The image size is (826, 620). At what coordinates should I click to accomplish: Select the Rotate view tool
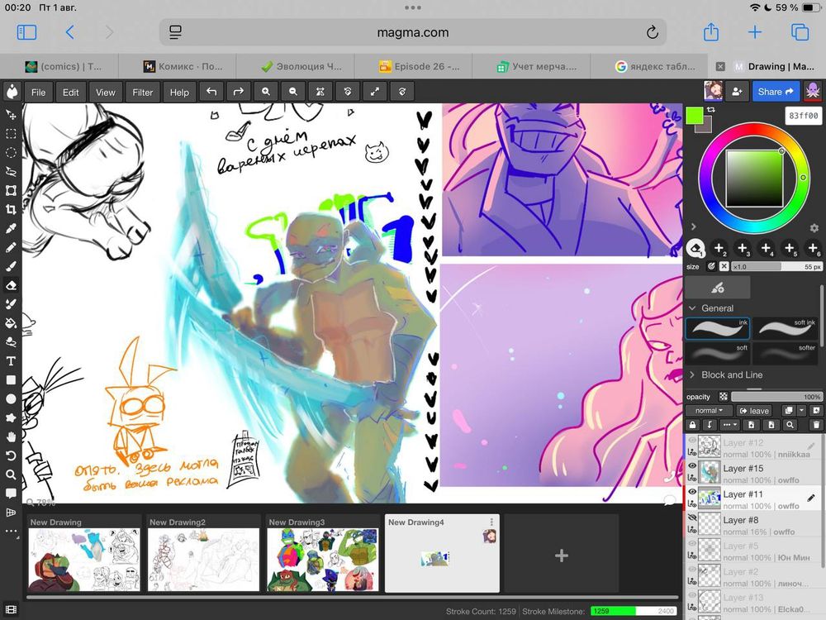pos(11,456)
